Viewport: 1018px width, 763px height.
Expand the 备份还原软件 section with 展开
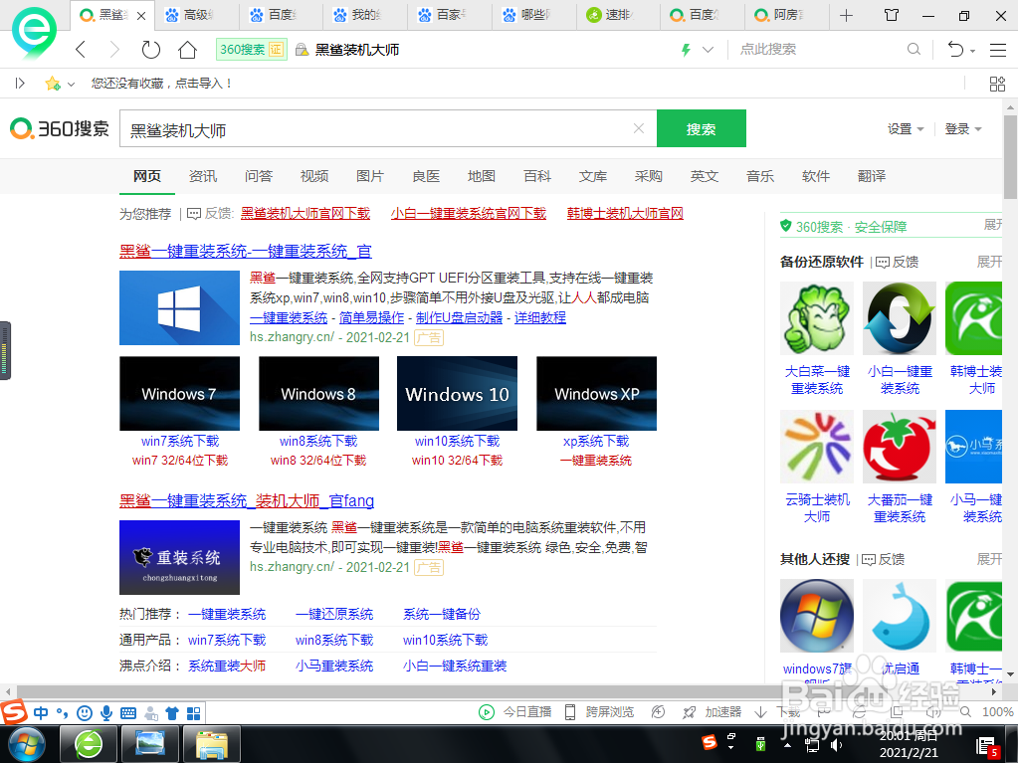coord(989,262)
